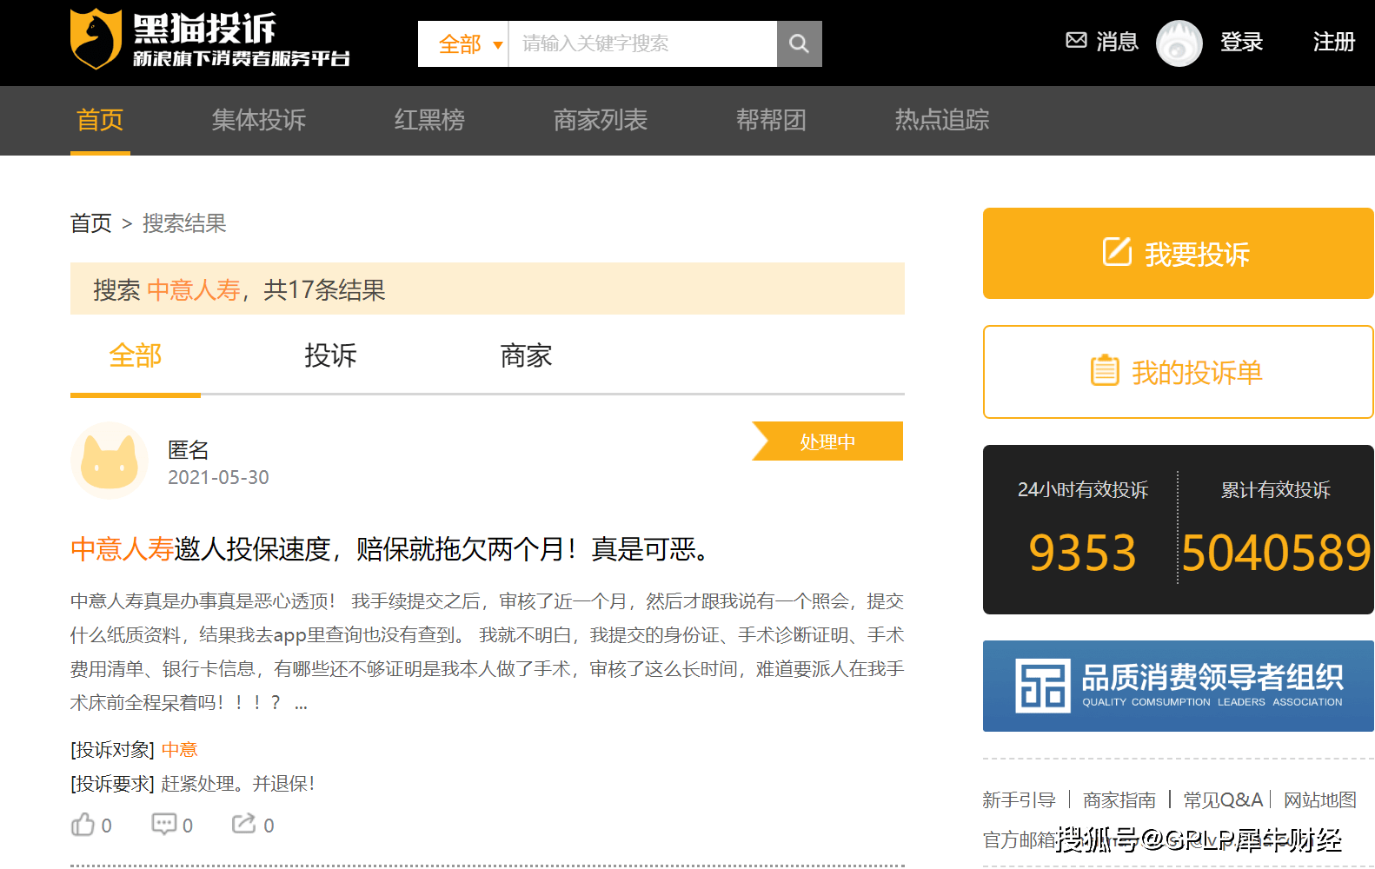Click the 9353 24-hour complaints count
Viewport: 1375px width, 869px height.
click(1082, 553)
